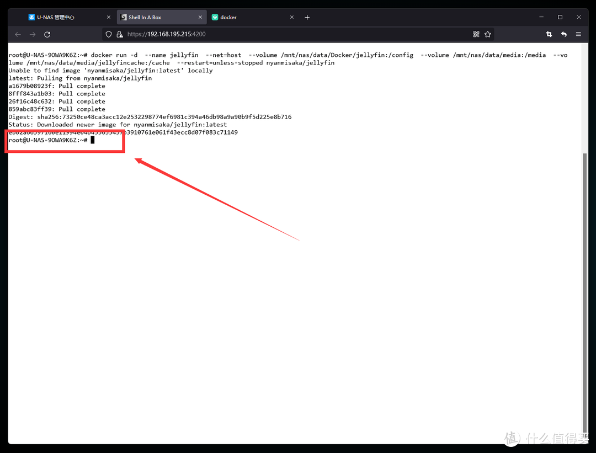Click '8fff843a1b03: Pull complete' line
Image resolution: width=596 pixels, height=453 pixels.
[57, 93]
